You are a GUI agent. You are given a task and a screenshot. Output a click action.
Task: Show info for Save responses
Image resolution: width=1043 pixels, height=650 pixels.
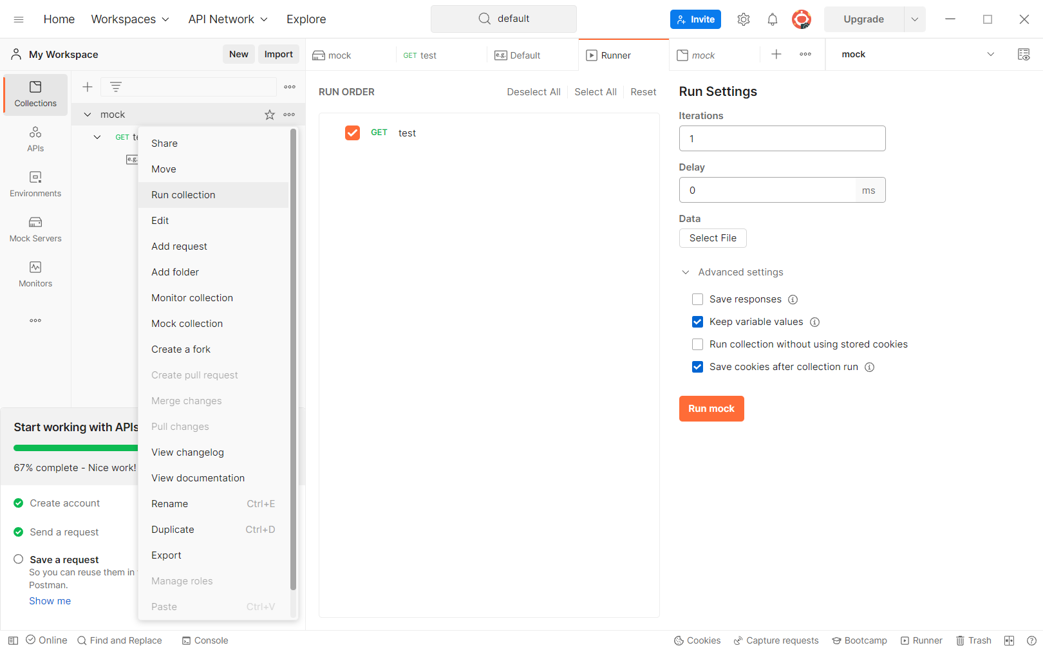point(793,299)
